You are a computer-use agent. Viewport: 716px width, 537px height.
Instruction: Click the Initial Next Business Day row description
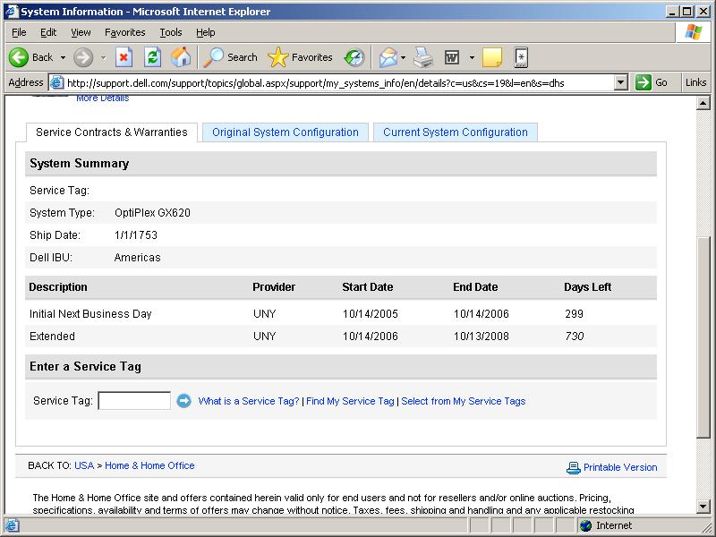tap(90, 314)
